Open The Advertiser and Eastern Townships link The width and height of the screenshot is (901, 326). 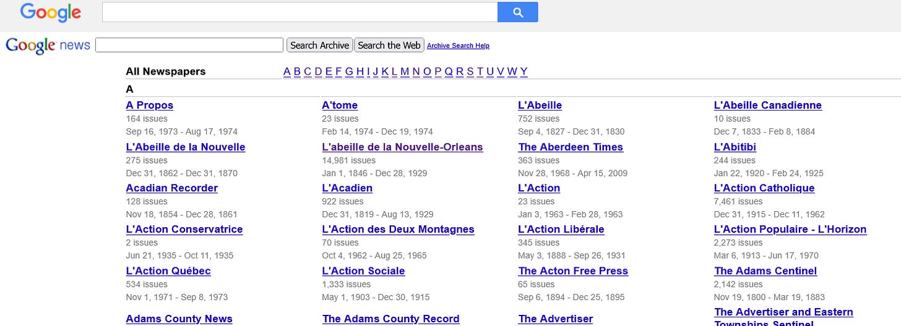[783, 316]
